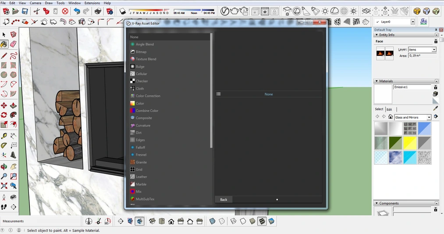Select the Composite texture
444x234 pixels.
coord(144,118)
